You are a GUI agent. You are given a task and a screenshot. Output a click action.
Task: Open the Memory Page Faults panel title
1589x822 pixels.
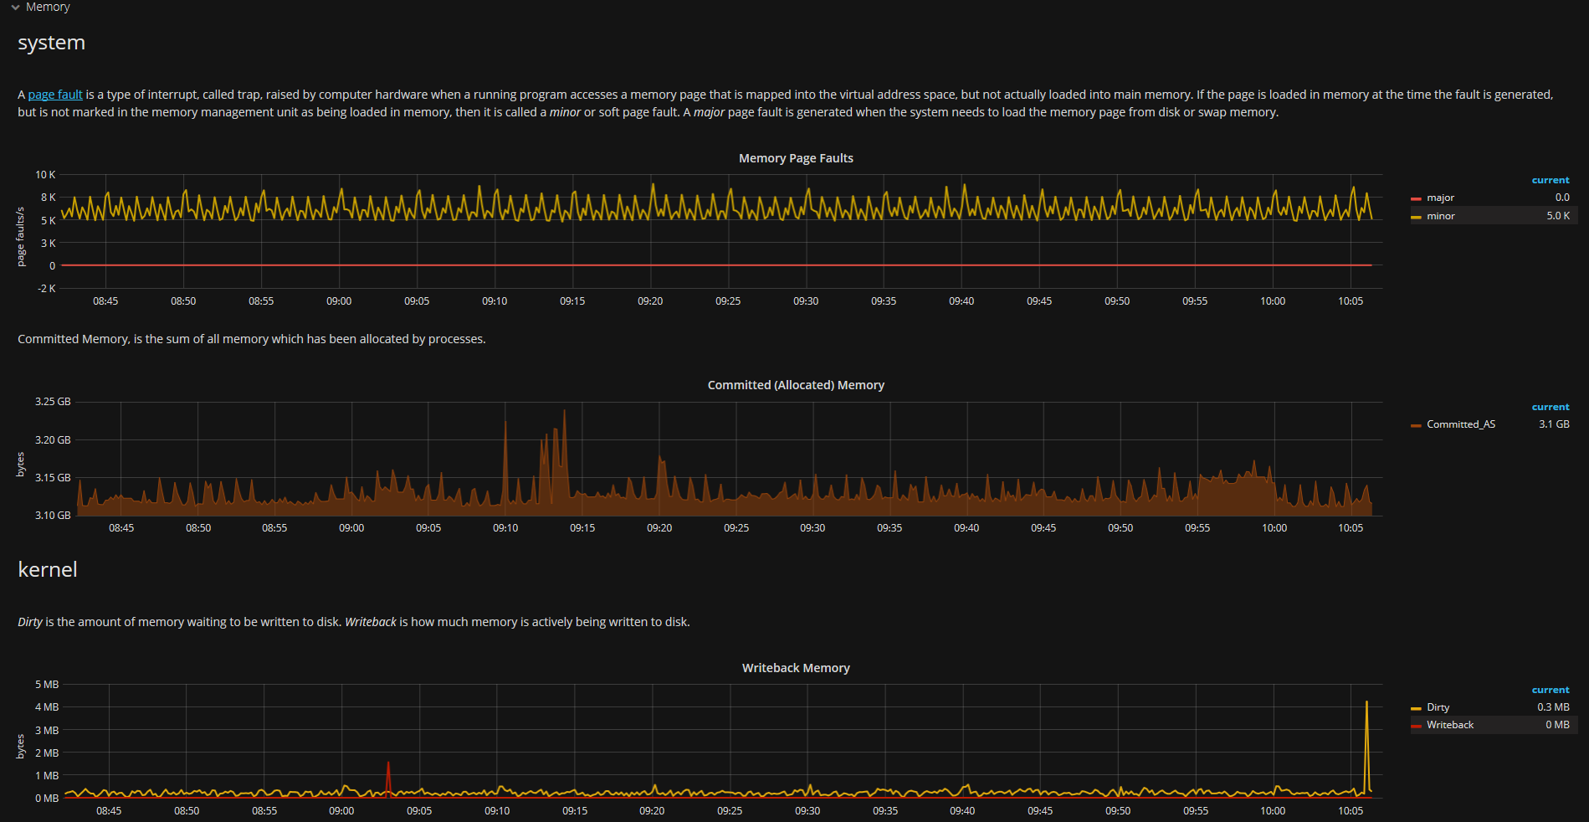796,158
